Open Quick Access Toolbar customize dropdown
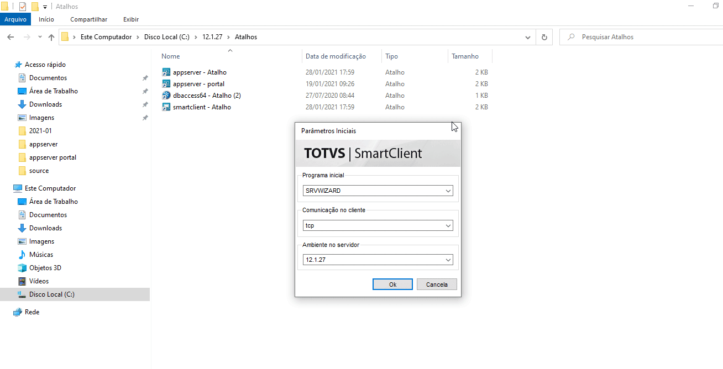Viewport: 723px width, 369px height. point(45,7)
